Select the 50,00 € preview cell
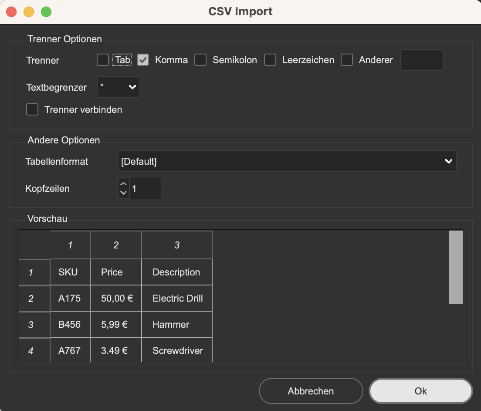This screenshot has height=411, width=481. pyautogui.click(x=116, y=299)
